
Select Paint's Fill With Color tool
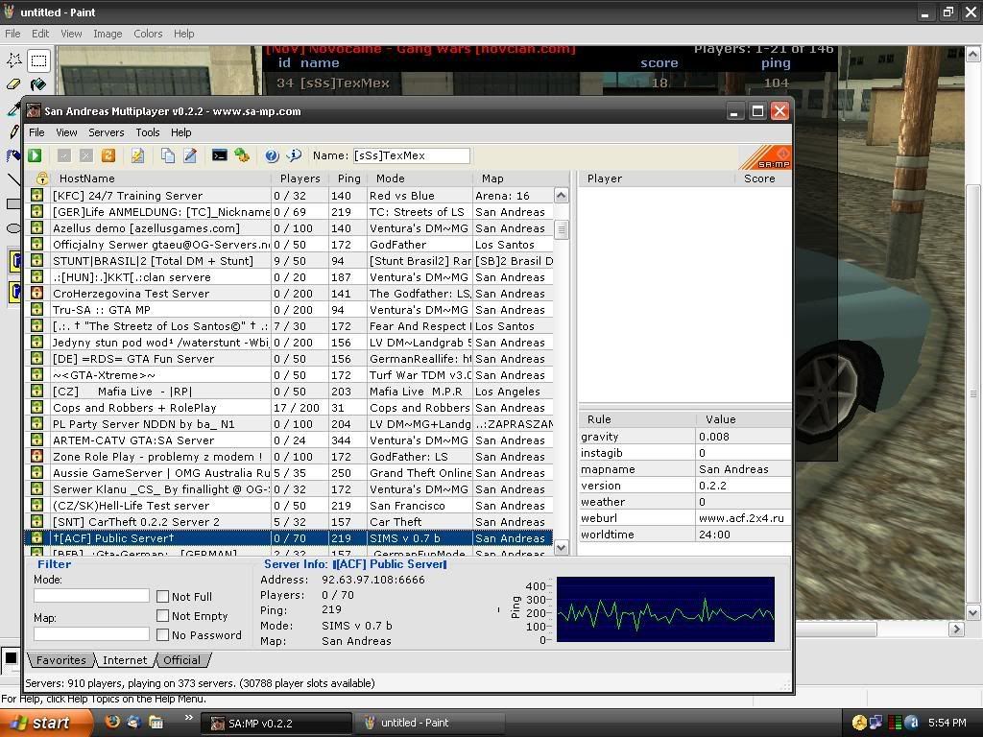coord(38,84)
